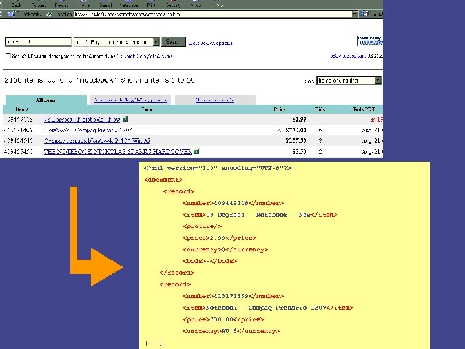Open the Compaq Armada Notebook listing
The height and width of the screenshot is (349, 465).
click(x=97, y=141)
